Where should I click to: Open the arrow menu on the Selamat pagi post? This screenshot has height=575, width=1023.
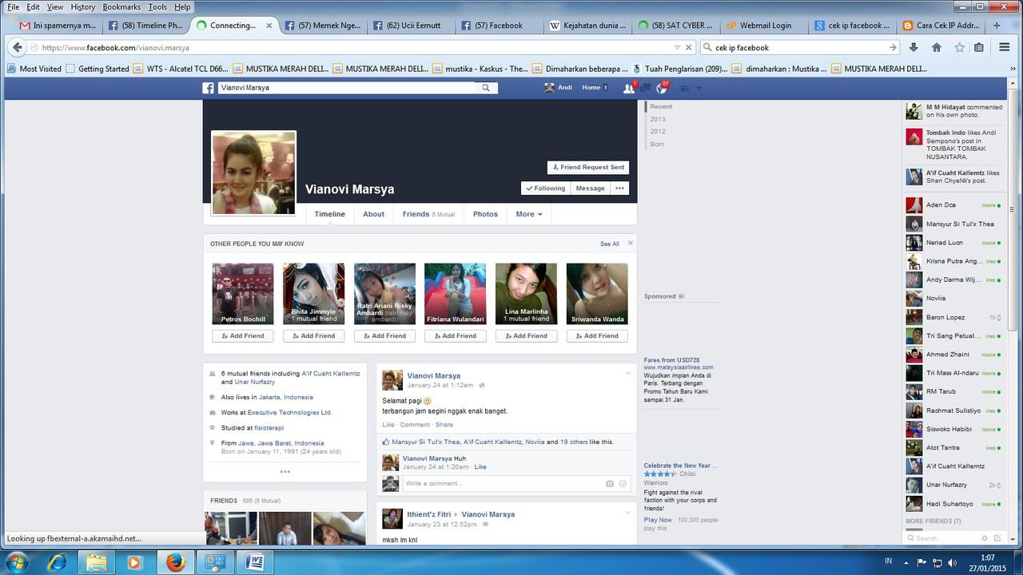[x=628, y=374]
